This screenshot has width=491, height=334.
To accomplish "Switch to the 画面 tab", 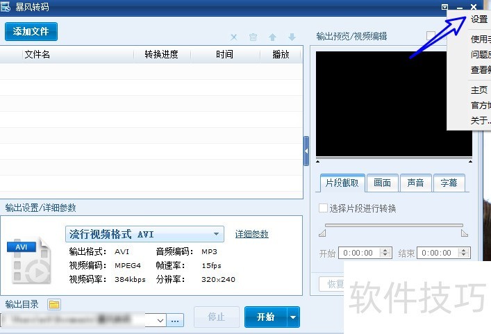I will [382, 183].
